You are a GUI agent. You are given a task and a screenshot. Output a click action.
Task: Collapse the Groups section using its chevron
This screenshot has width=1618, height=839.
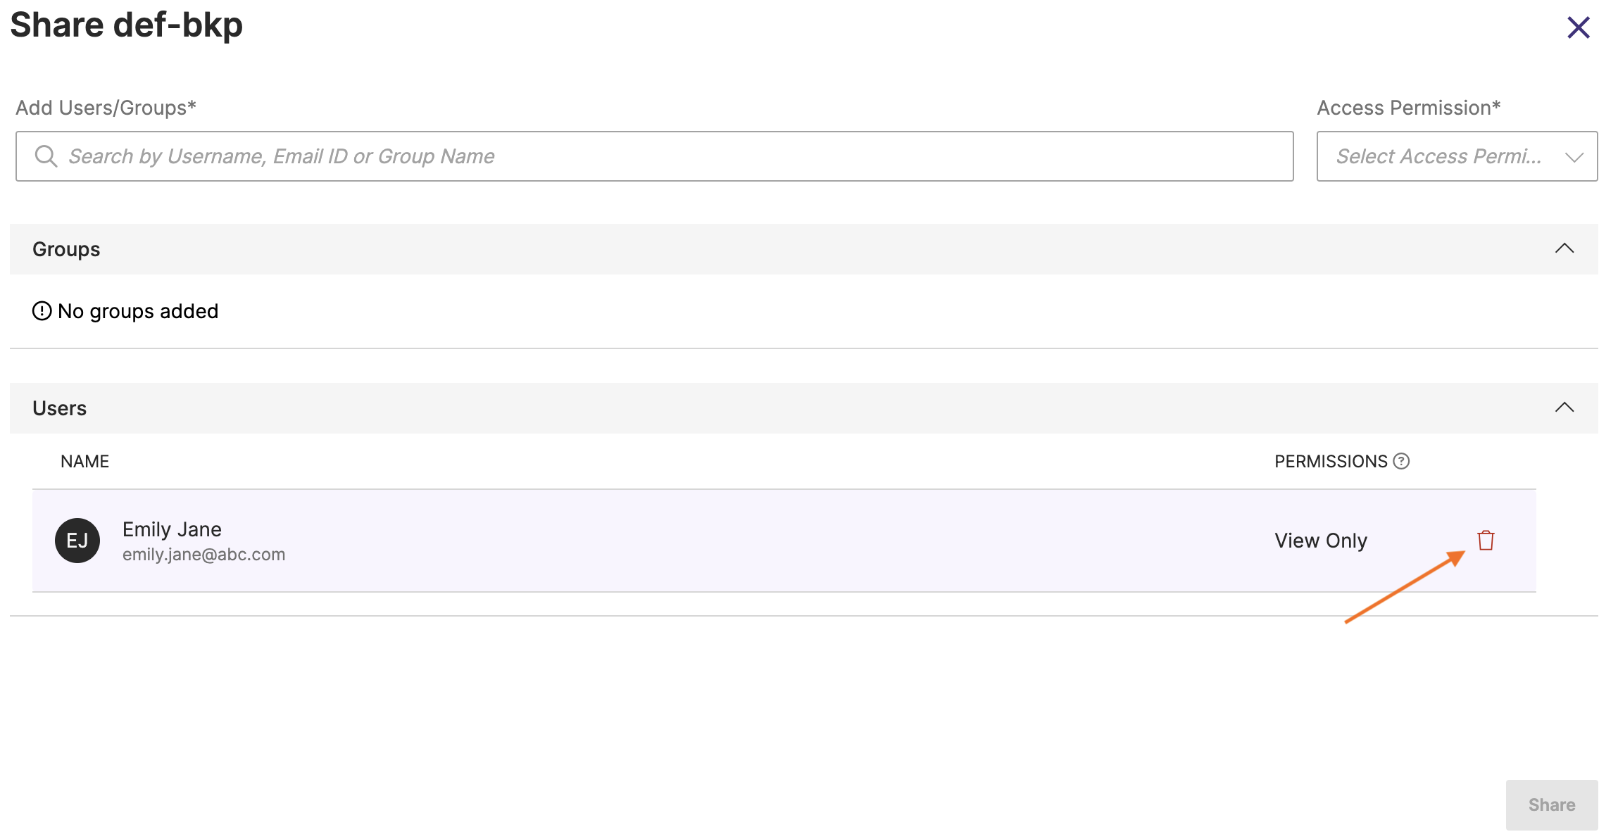tap(1564, 248)
